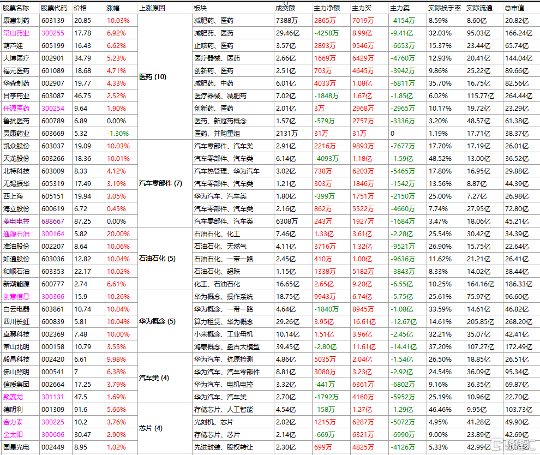Select stock name 甘李药业
Screen dimensions: 540x455
click(16, 96)
